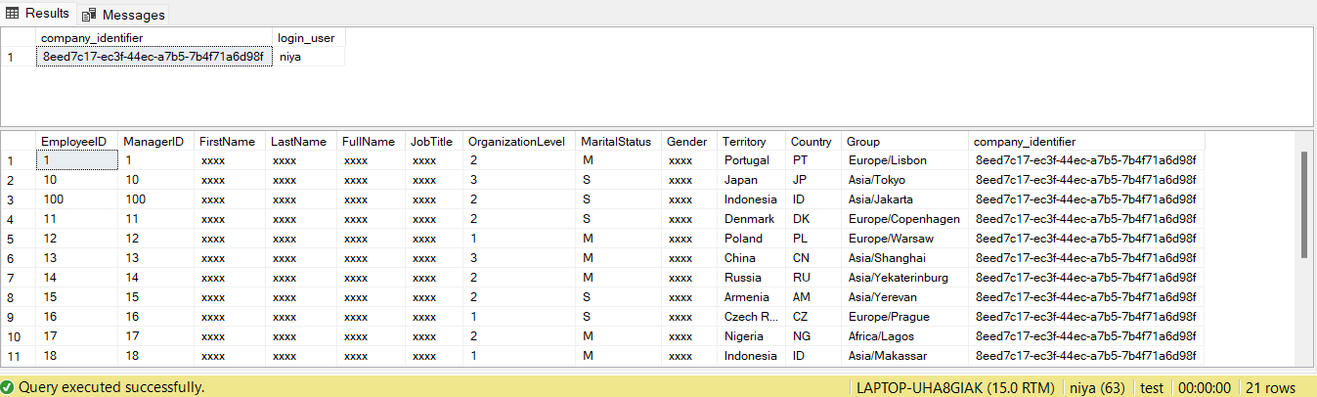Click the JP country cell
The height and width of the screenshot is (397, 1317).
(x=801, y=180)
